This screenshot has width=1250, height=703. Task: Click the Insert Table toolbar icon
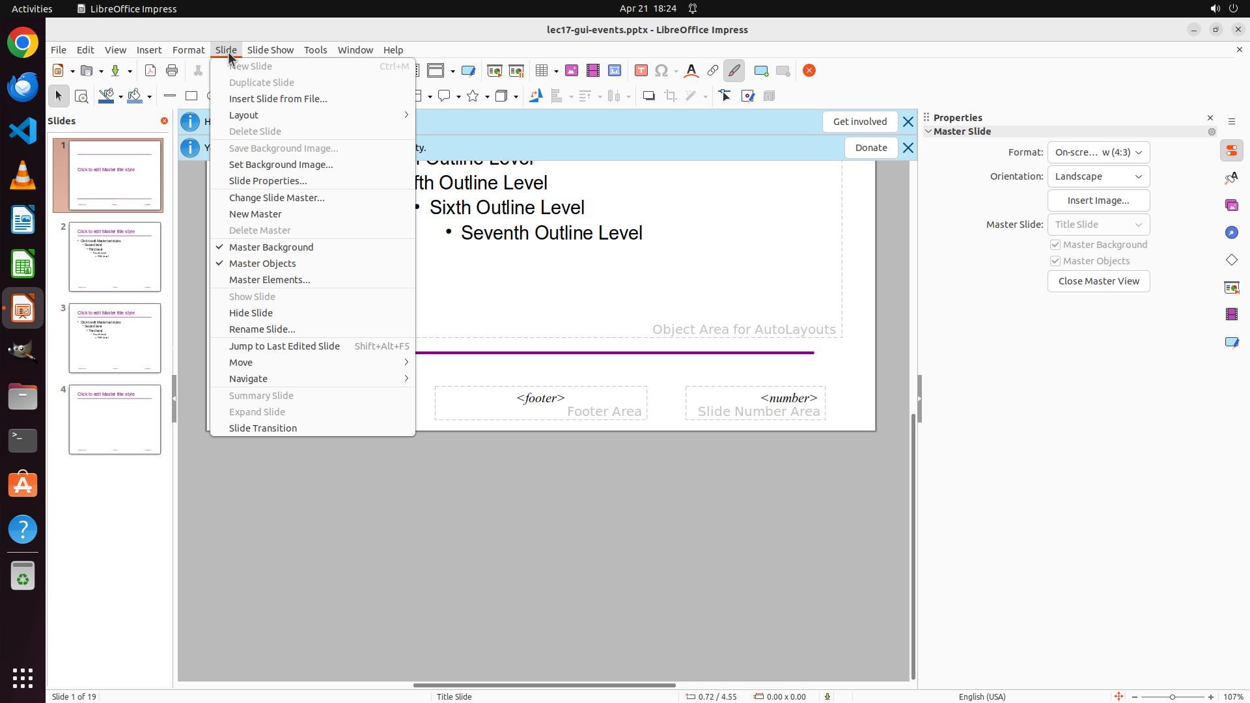click(x=541, y=70)
